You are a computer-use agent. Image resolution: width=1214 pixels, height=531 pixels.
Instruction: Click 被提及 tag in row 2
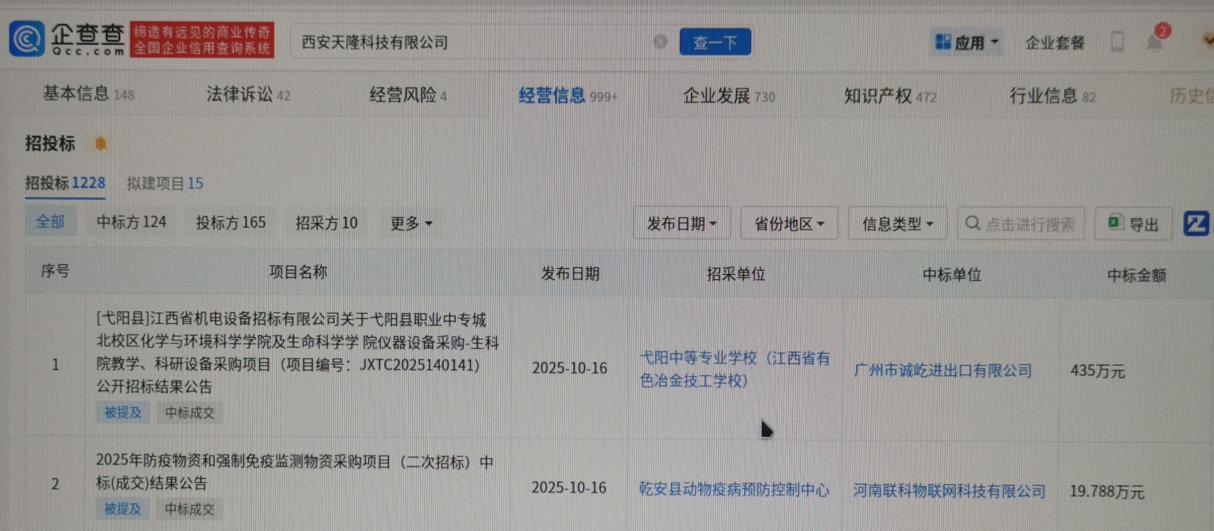122,509
